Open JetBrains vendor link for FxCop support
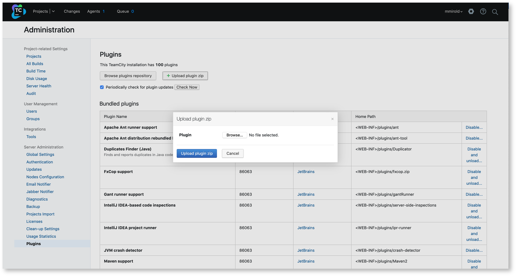Screen dimensions: 516x276 coord(306,172)
